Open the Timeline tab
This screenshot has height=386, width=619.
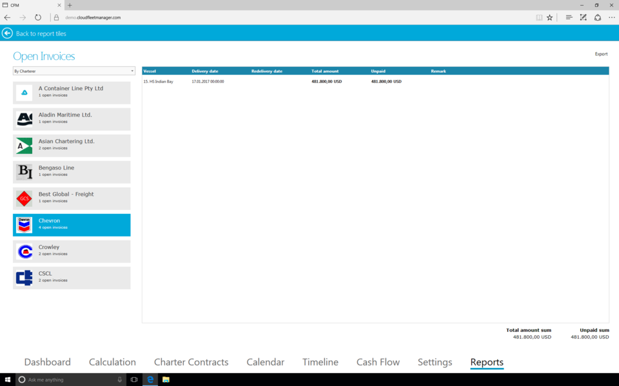(x=320, y=362)
